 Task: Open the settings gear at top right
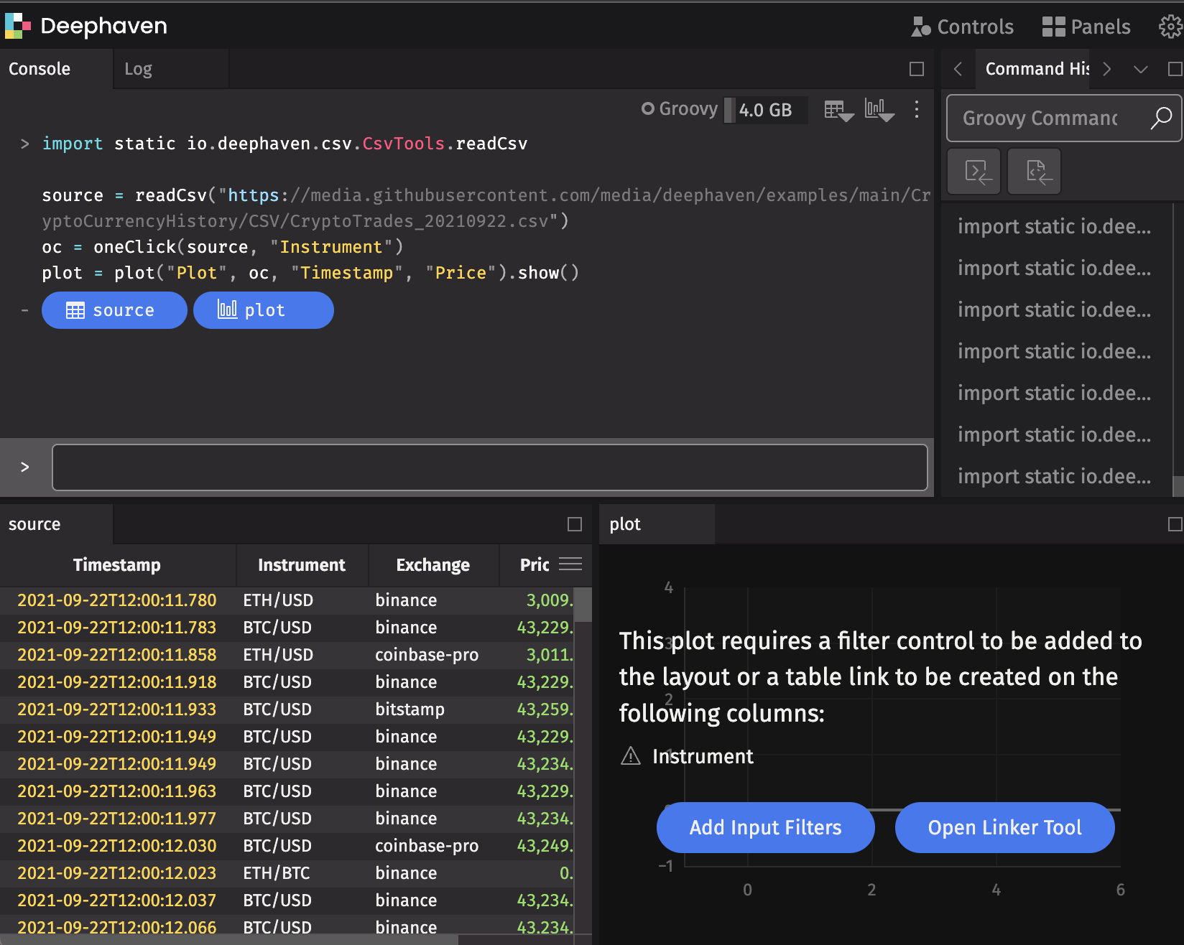(1170, 27)
